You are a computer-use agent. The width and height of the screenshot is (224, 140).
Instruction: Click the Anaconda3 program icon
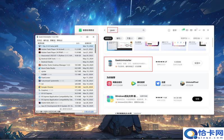[40, 55]
